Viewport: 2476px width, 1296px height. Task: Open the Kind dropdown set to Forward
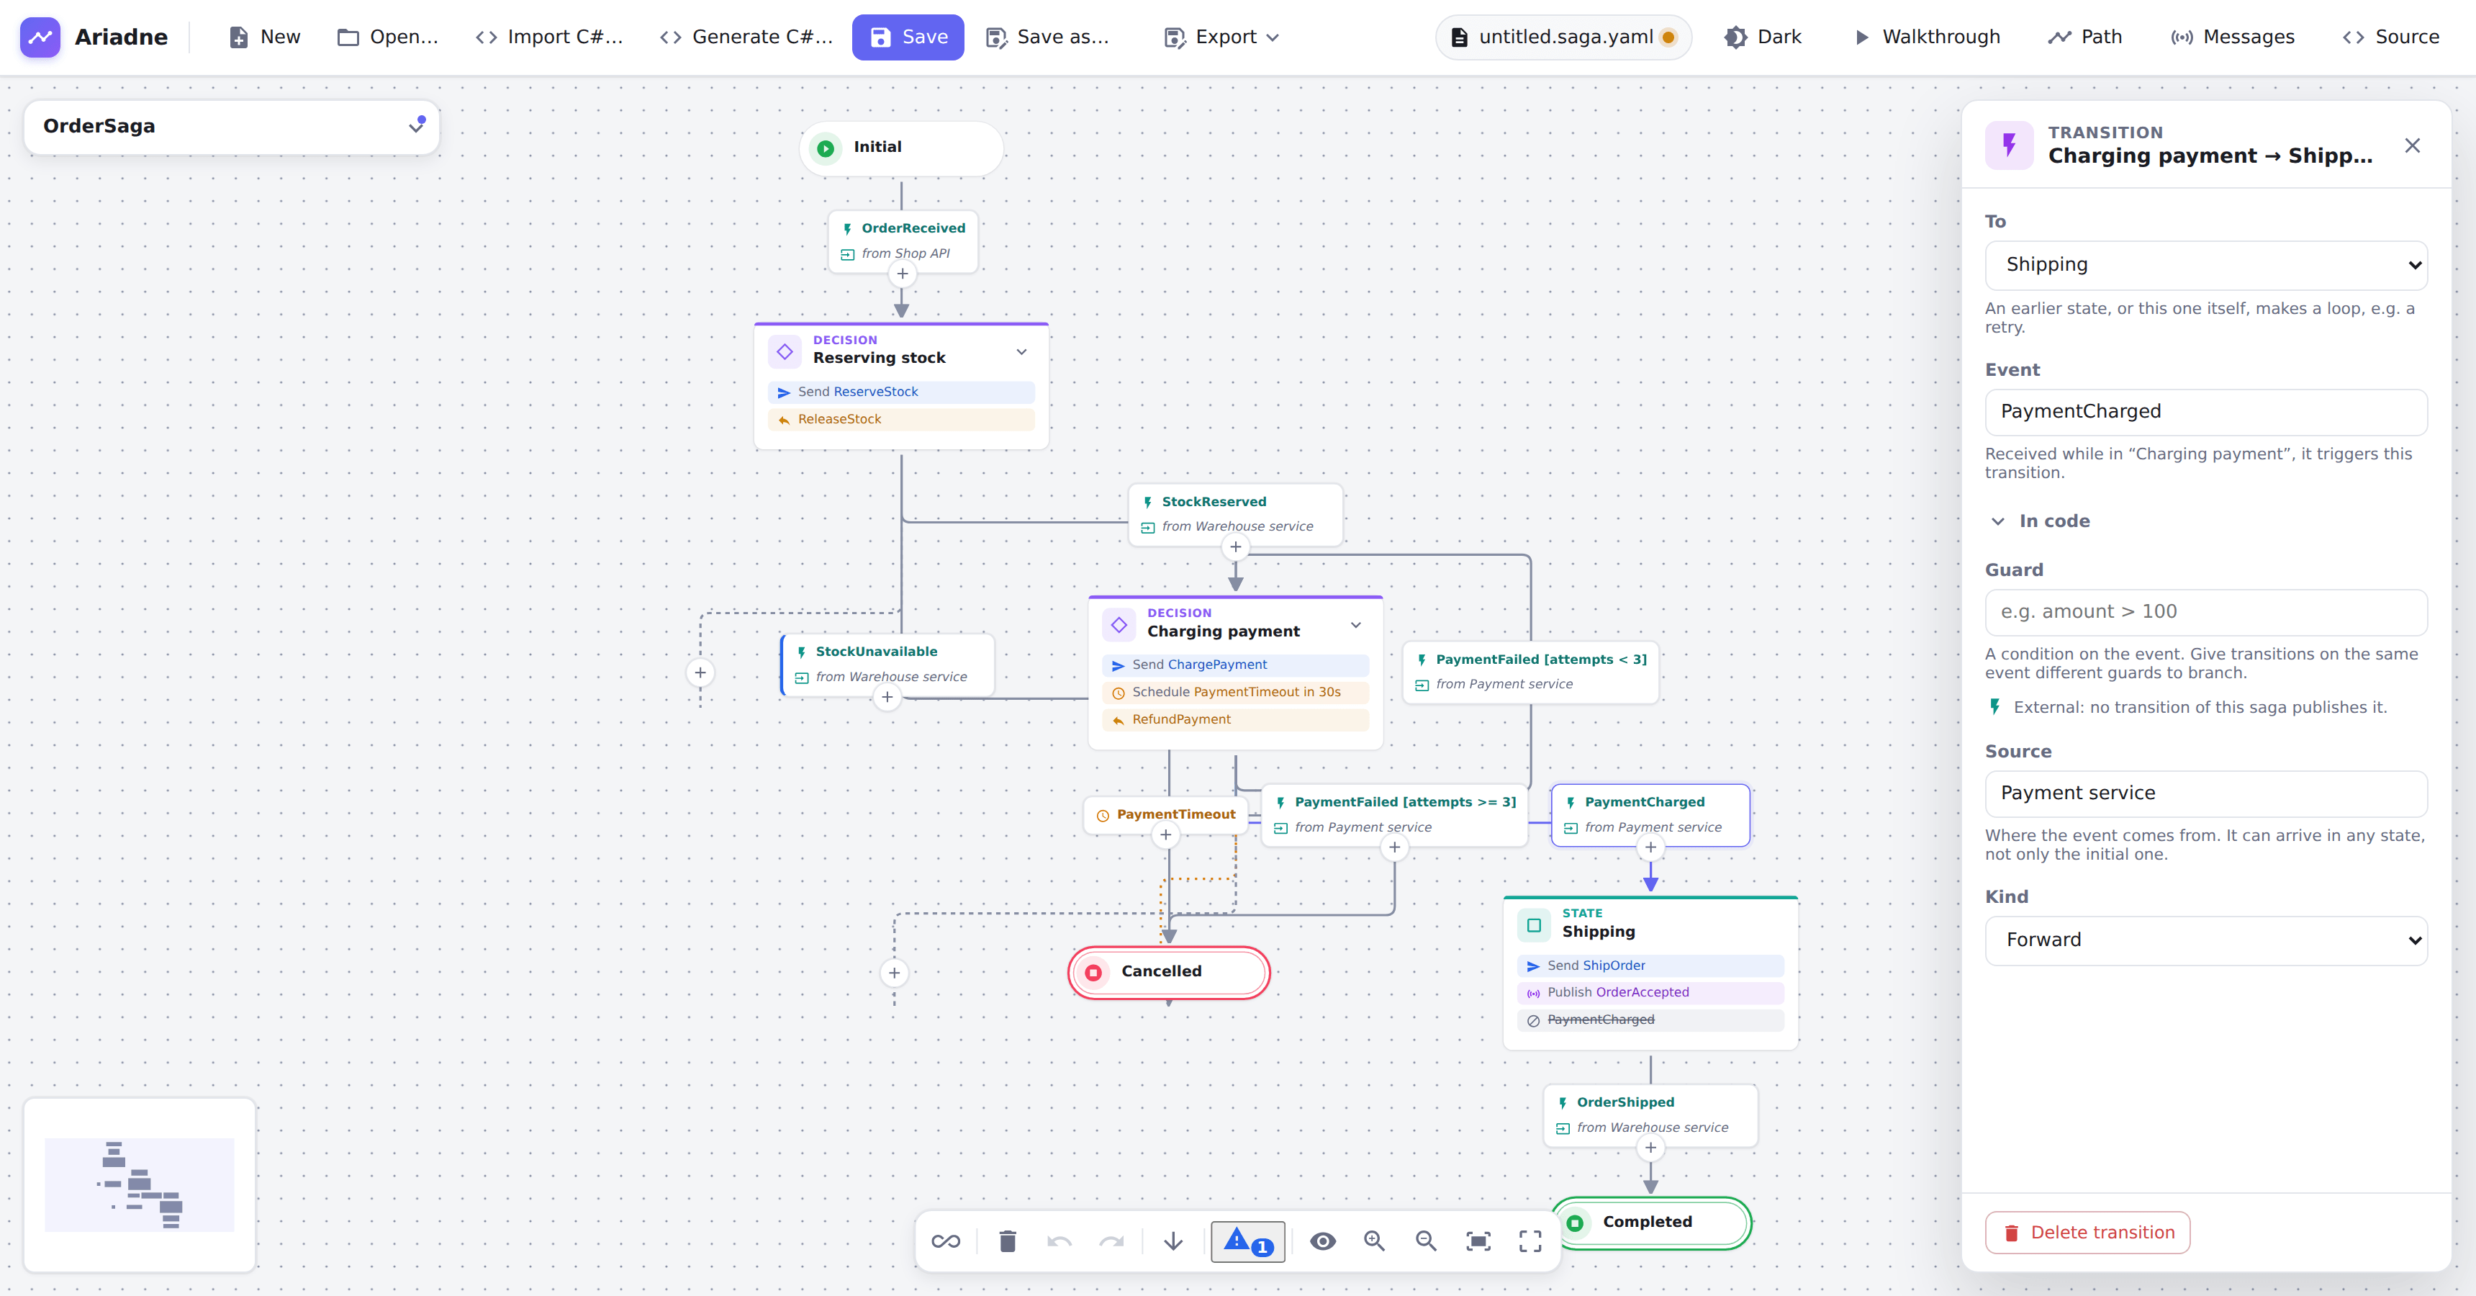[2206, 940]
